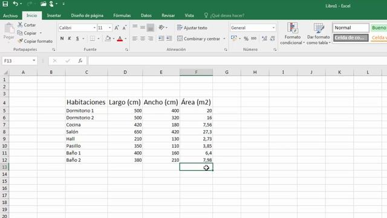Click the formula bar
This screenshot has height=218, width=387.
[x=238, y=61]
